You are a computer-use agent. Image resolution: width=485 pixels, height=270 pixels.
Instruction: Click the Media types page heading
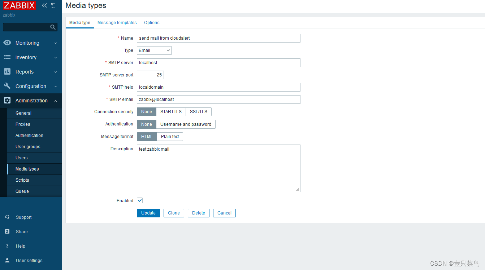pos(86,5)
